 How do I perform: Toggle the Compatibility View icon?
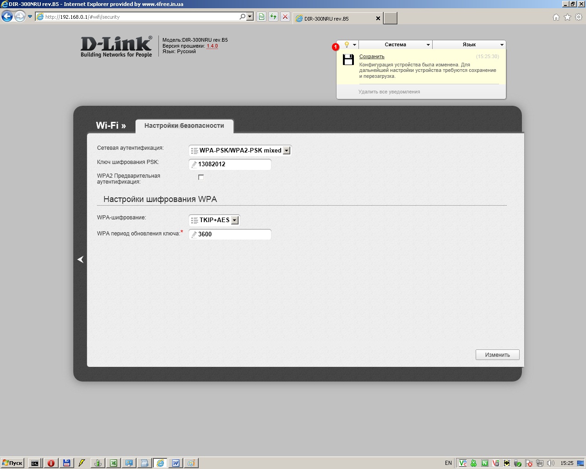point(261,16)
